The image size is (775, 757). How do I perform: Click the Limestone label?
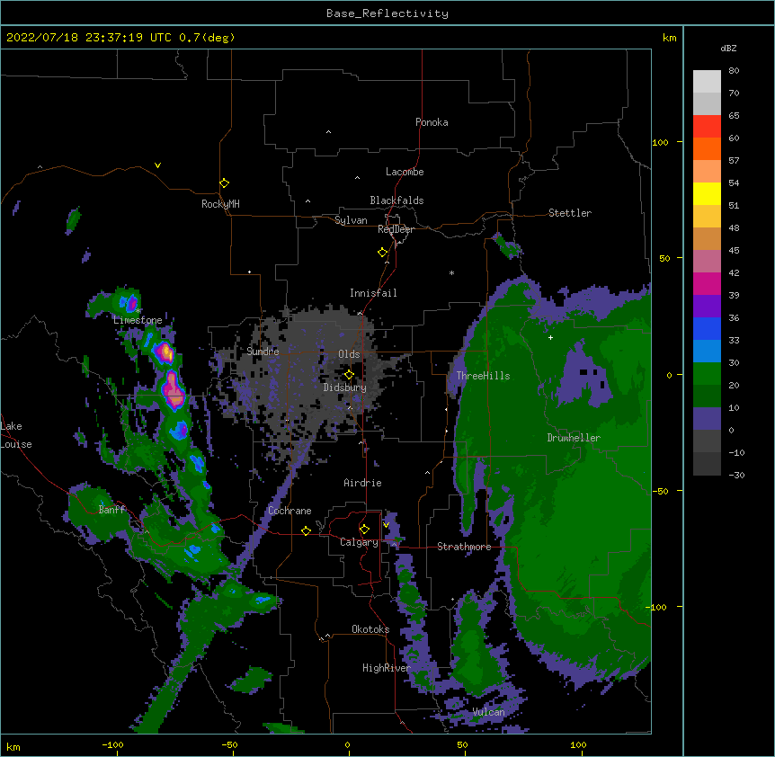coord(138,320)
